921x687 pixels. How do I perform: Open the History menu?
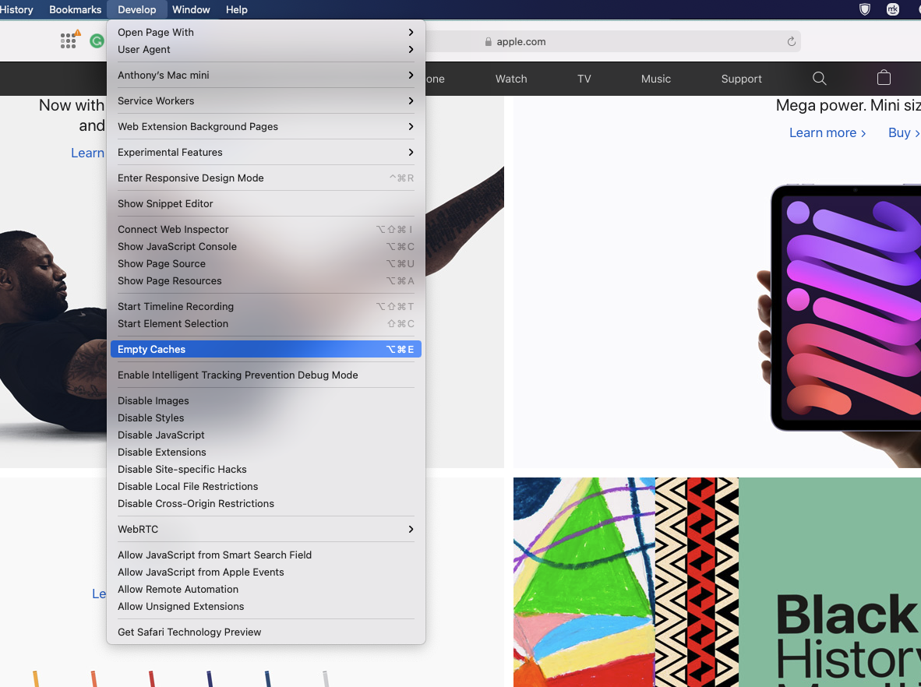[16, 9]
